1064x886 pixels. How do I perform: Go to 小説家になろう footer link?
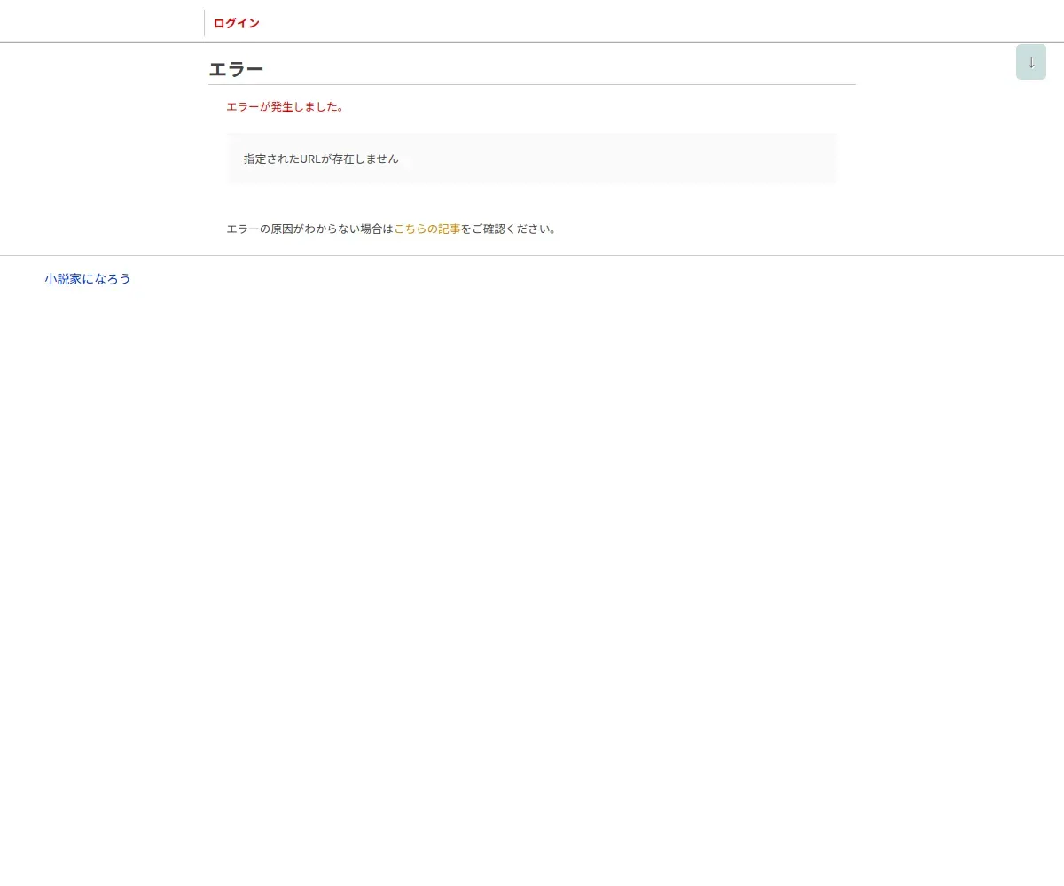[x=88, y=278]
